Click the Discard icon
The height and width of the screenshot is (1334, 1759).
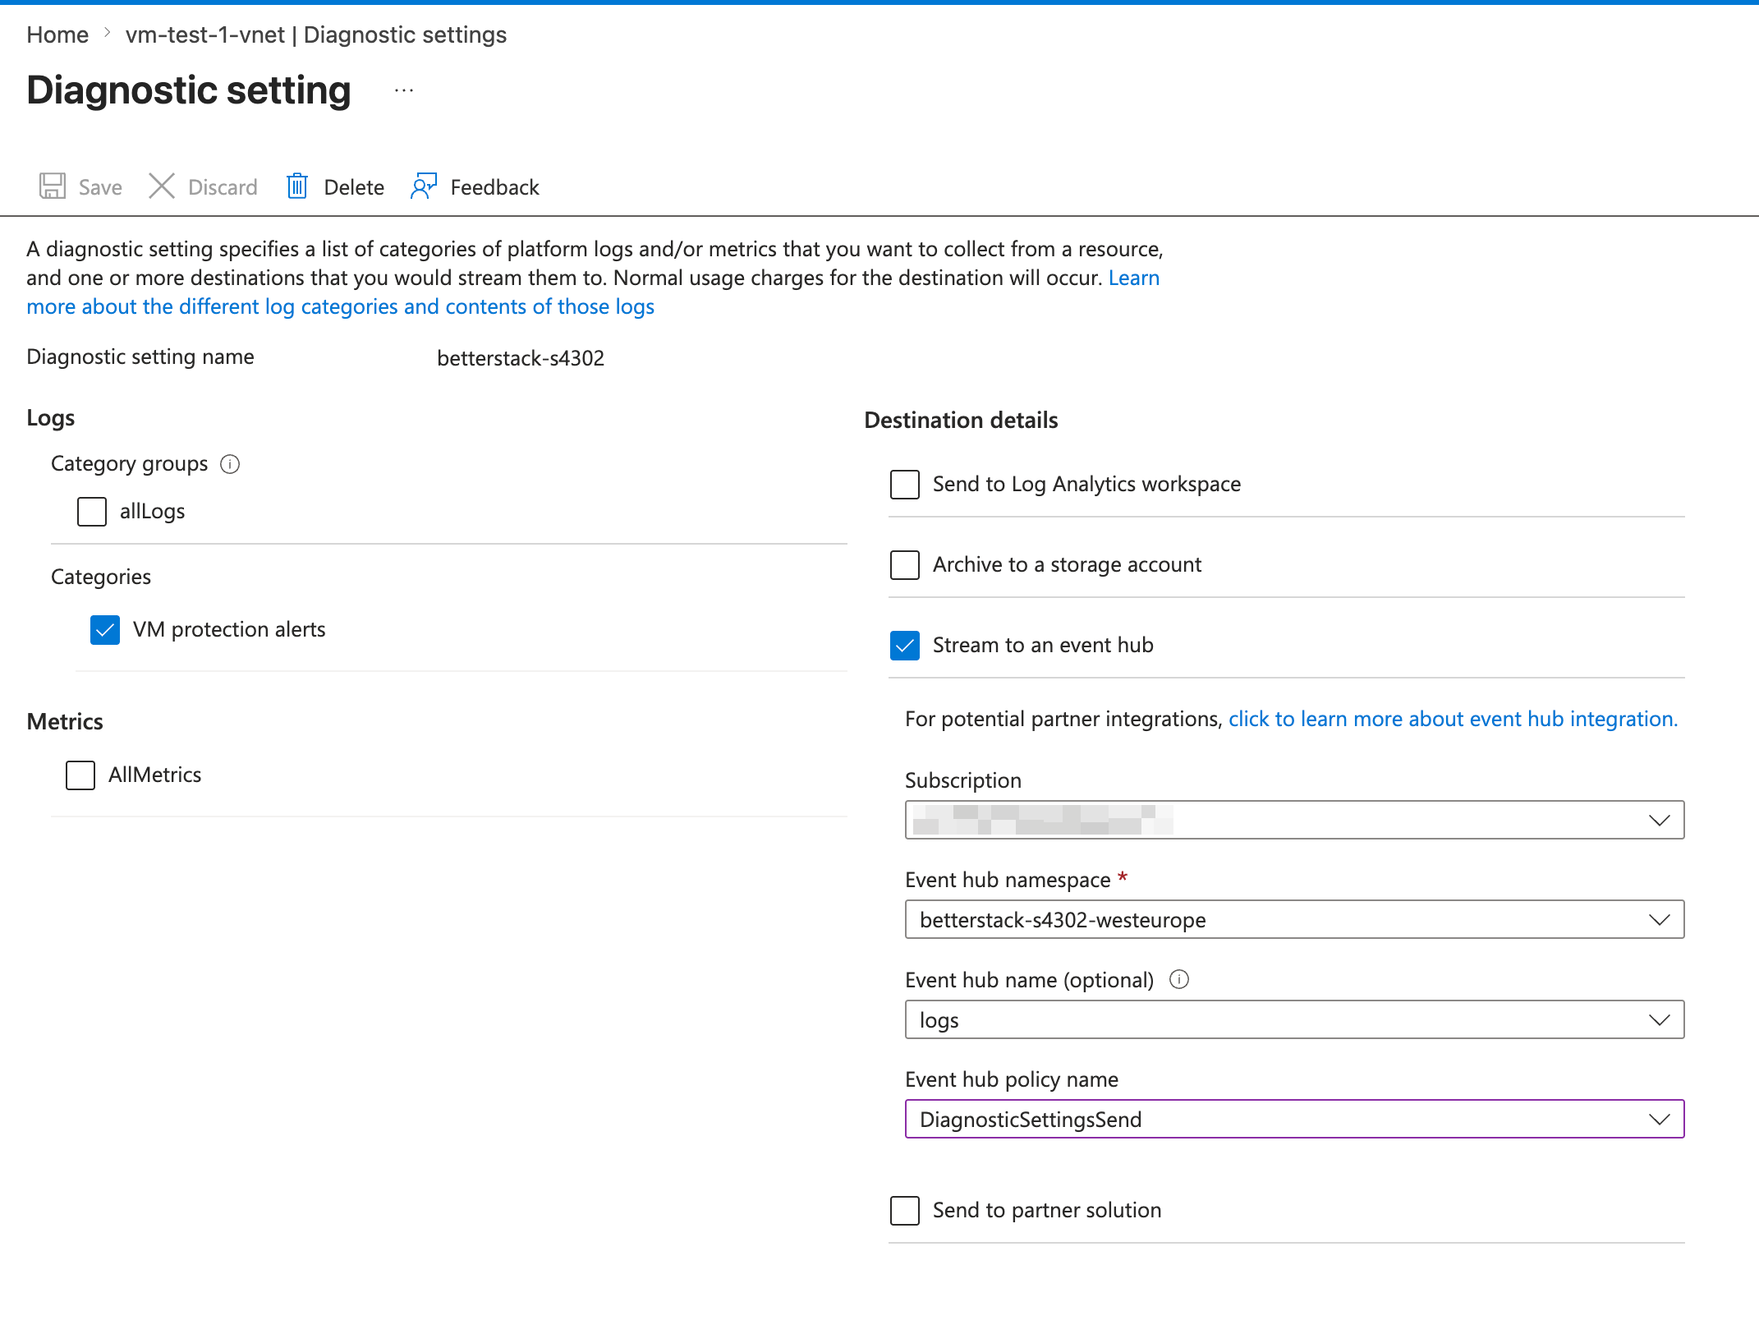(x=162, y=186)
